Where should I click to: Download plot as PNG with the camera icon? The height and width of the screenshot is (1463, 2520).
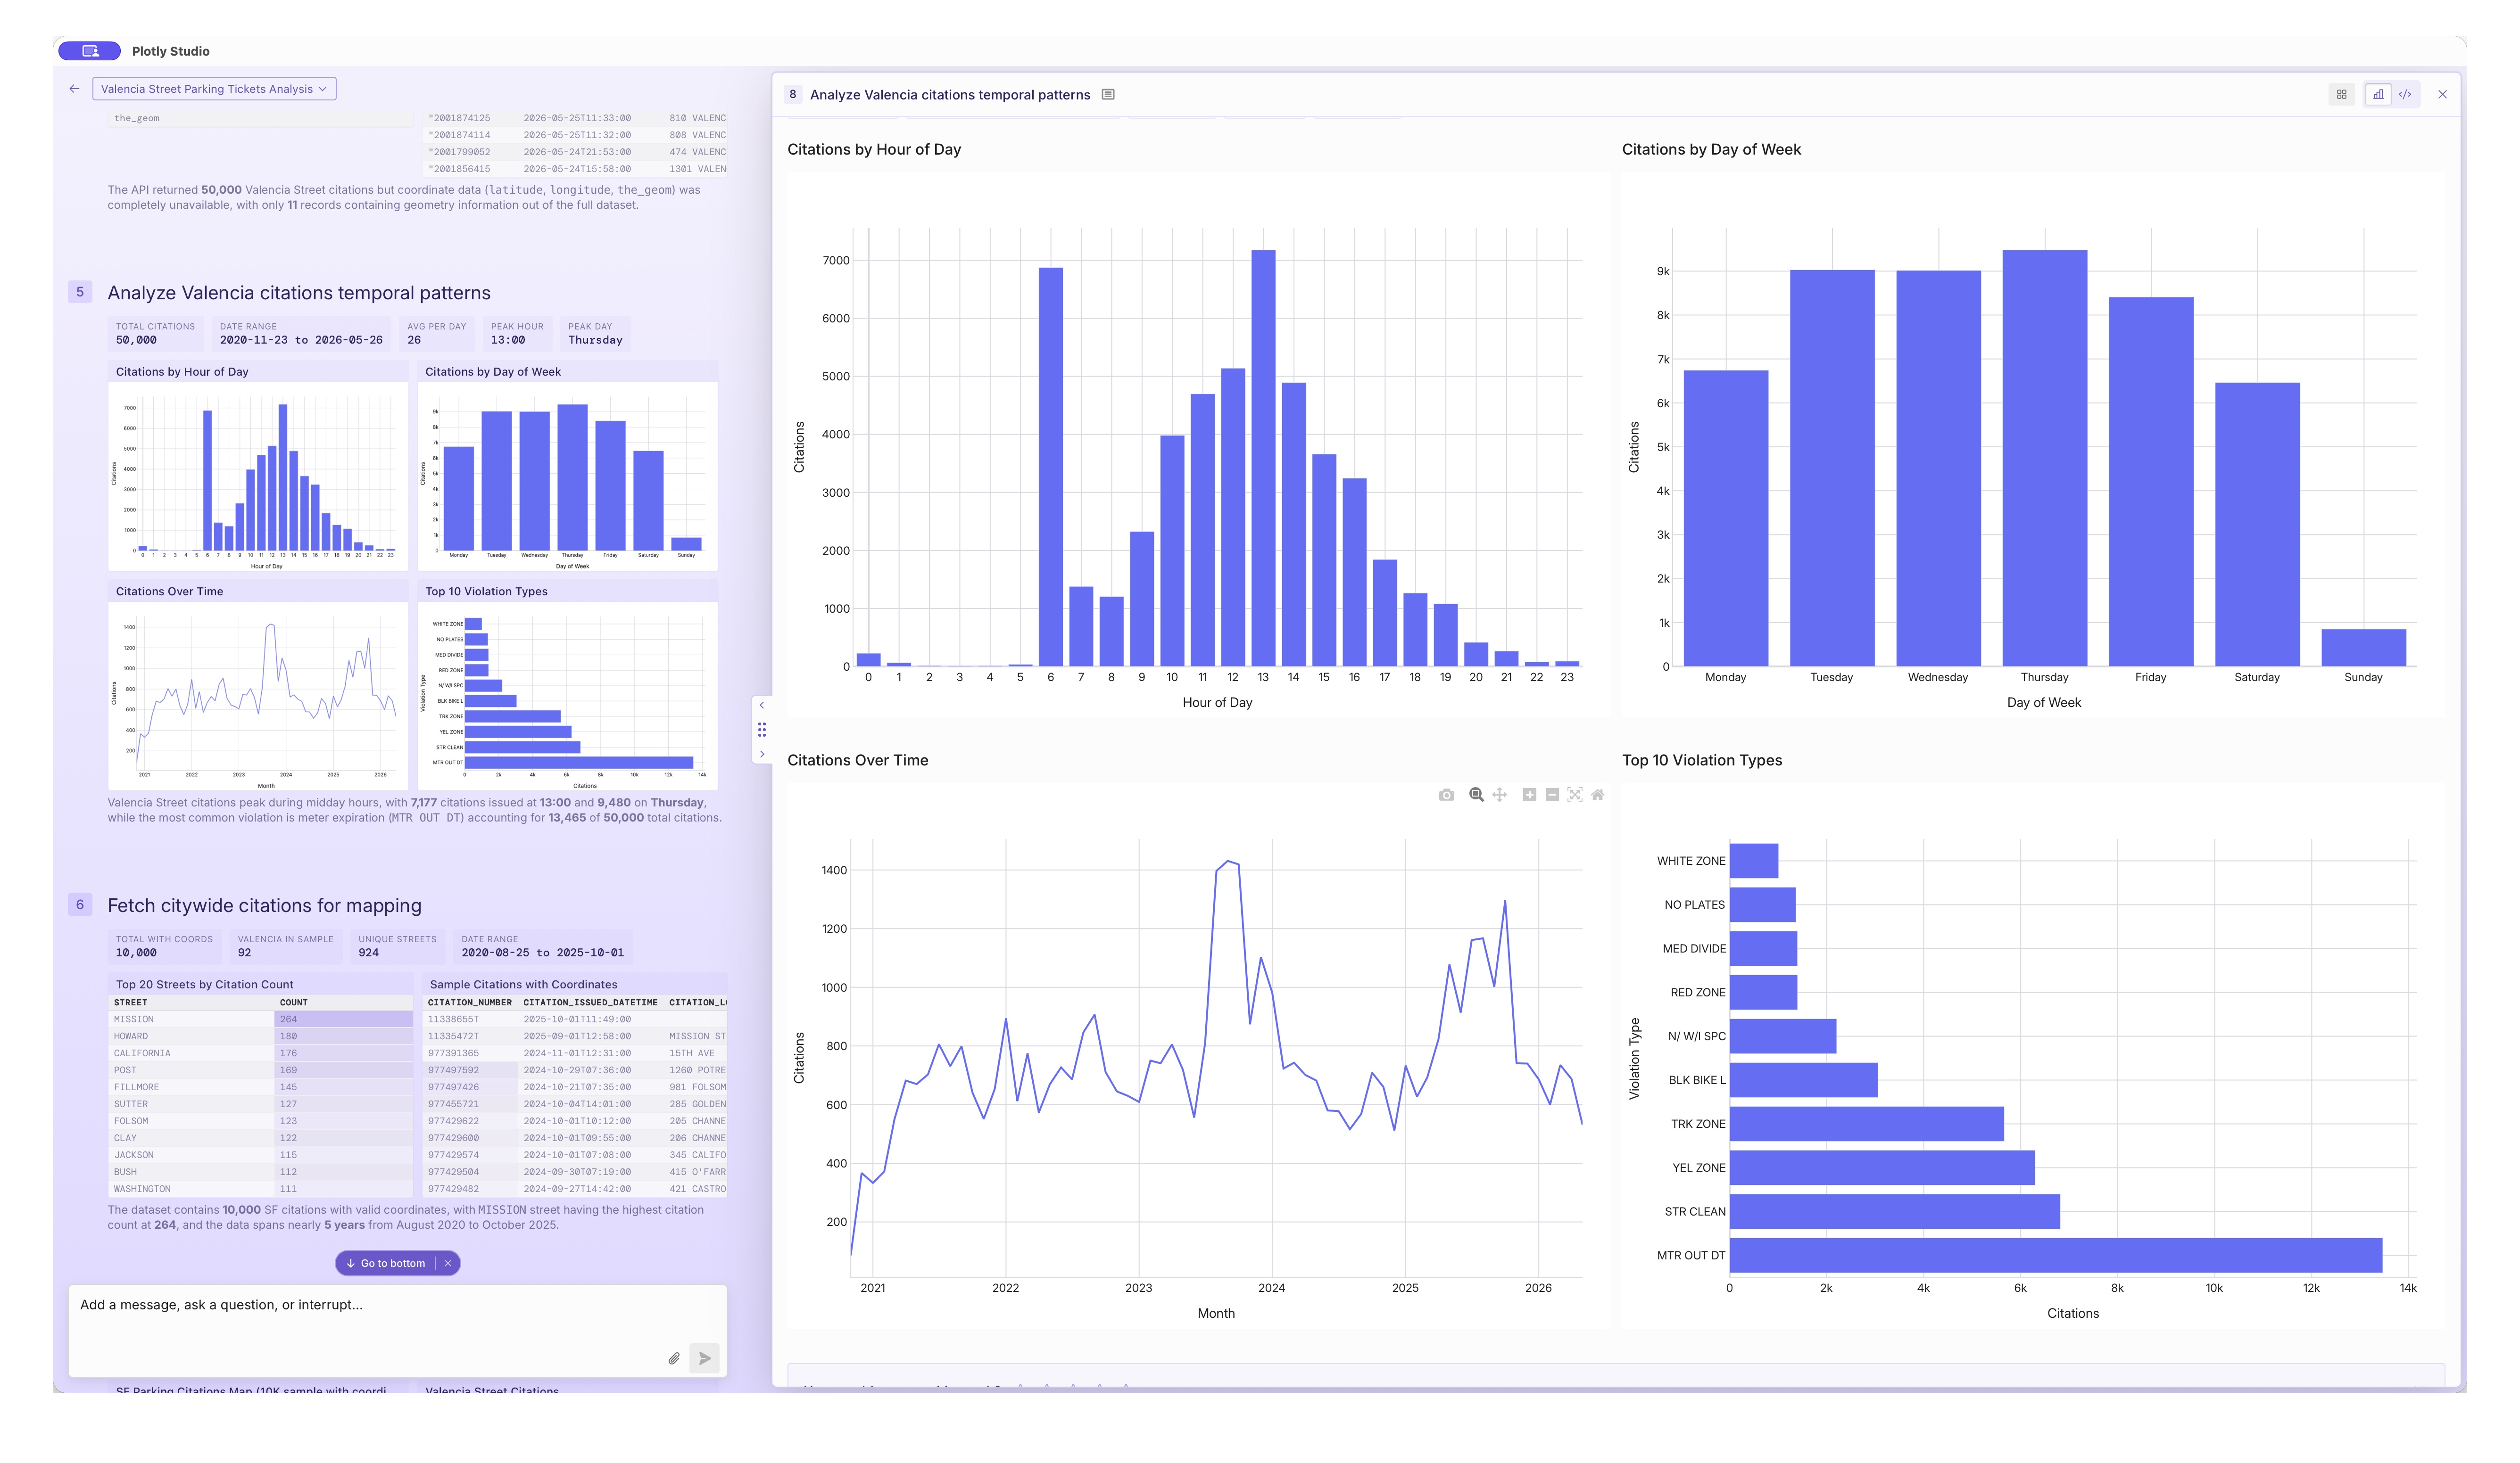click(x=1446, y=796)
